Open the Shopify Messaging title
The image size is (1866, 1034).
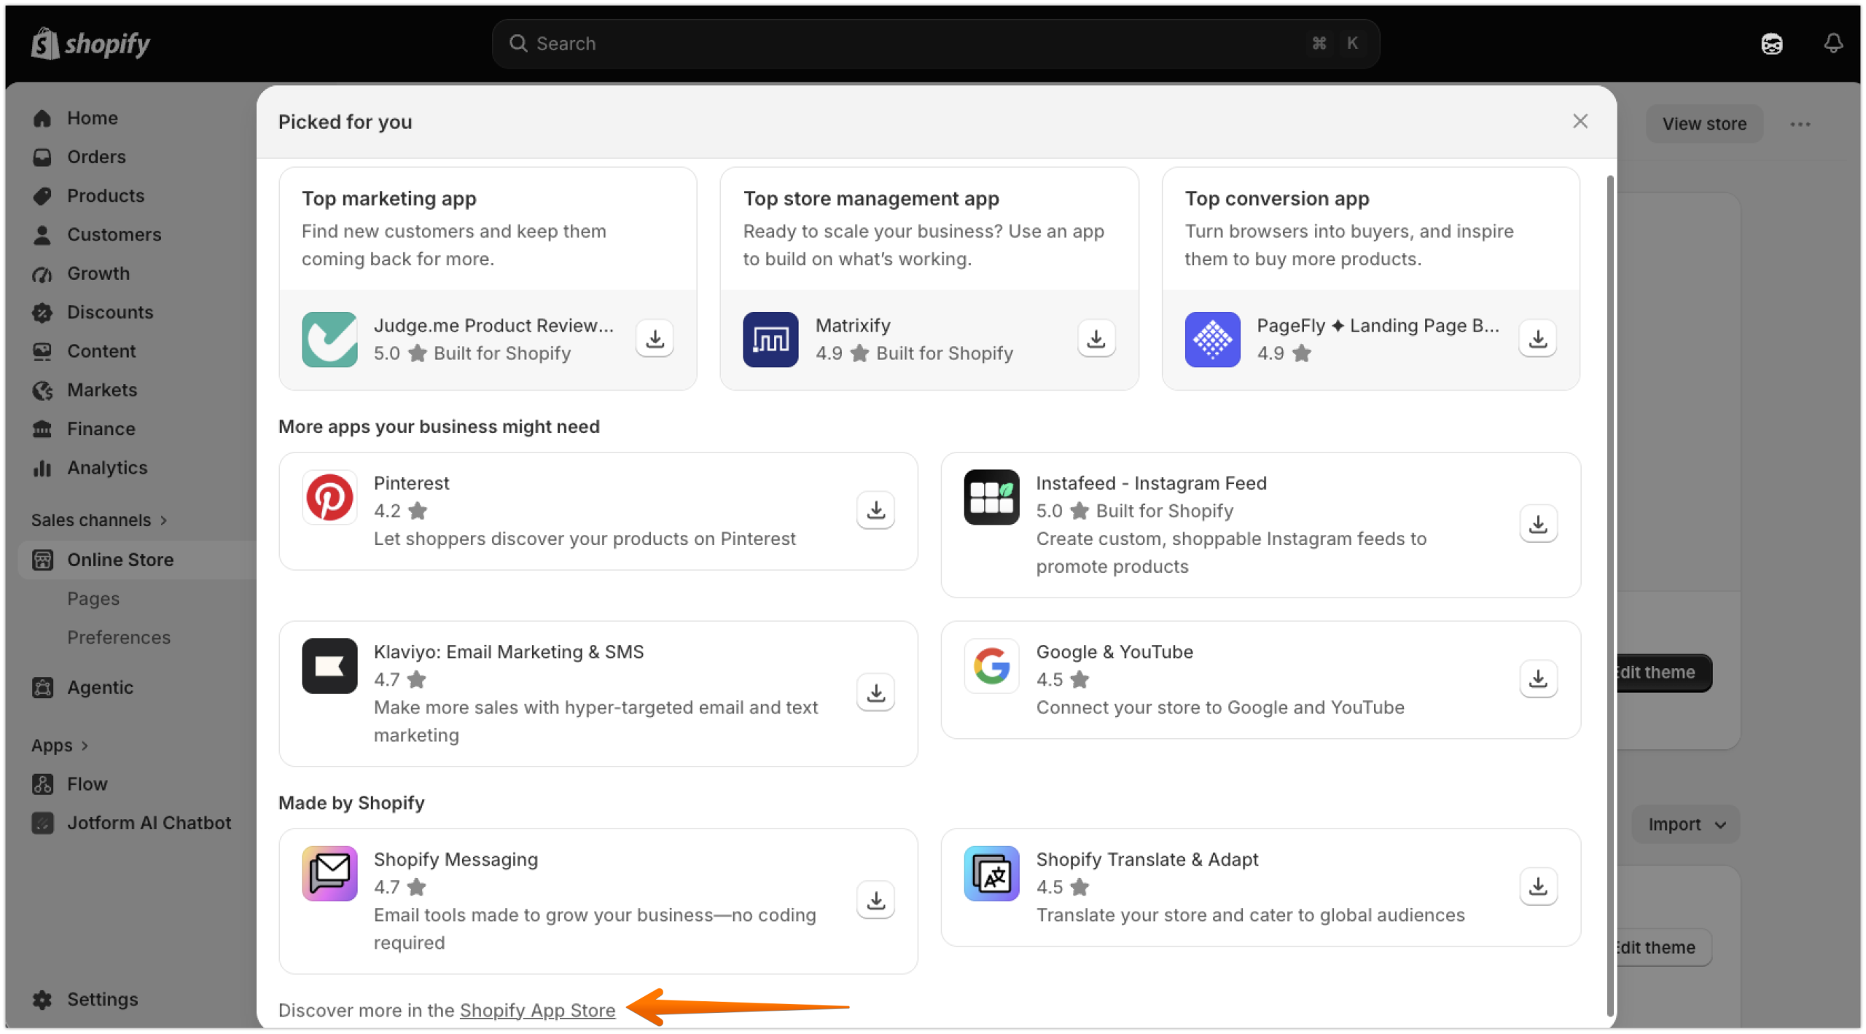coord(456,860)
